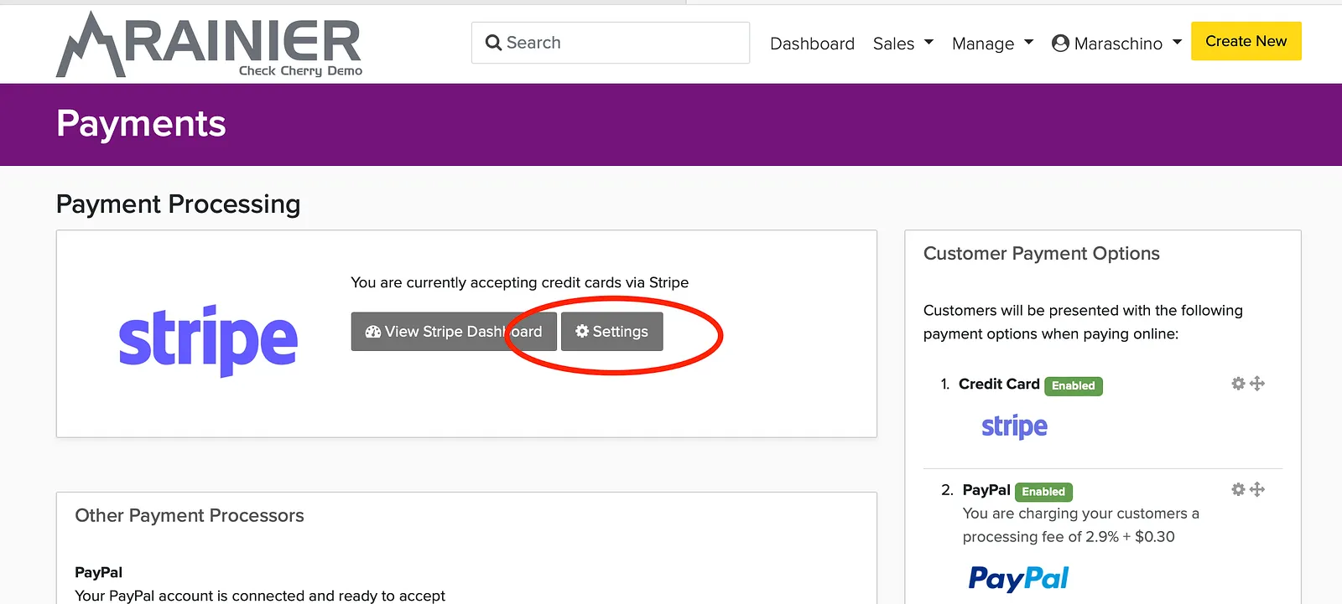This screenshot has height=604, width=1342.
Task: Expand the Sales dropdown menu
Action: 903,44
